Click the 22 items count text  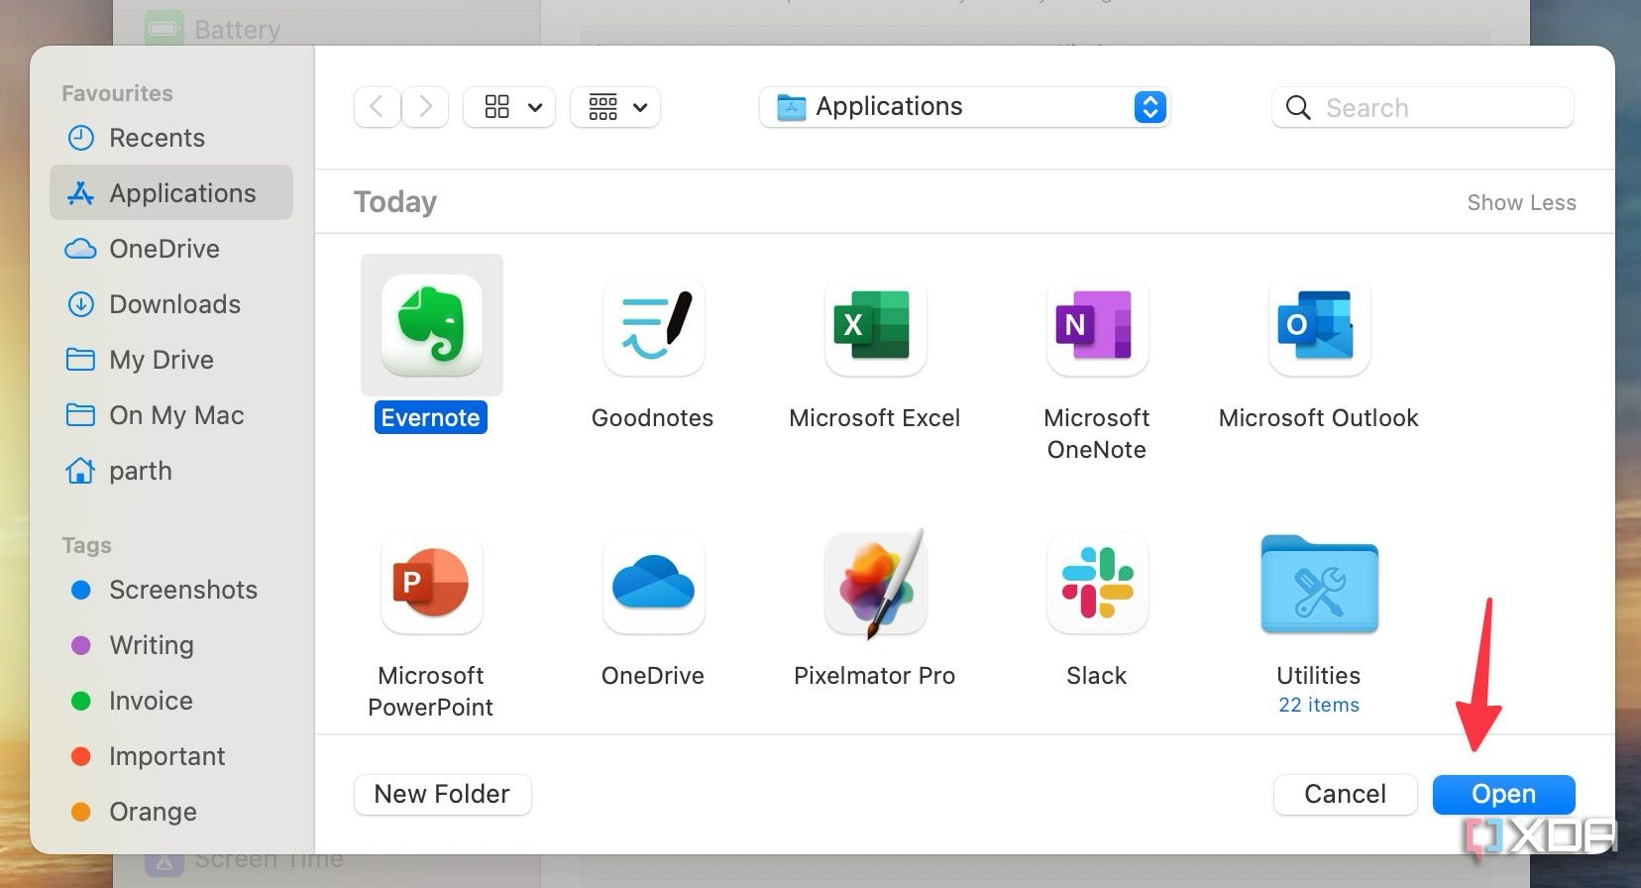coord(1319,705)
